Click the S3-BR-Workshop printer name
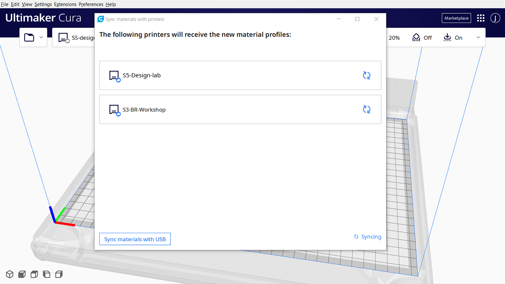Viewport: 505px width, 284px height. click(144, 110)
